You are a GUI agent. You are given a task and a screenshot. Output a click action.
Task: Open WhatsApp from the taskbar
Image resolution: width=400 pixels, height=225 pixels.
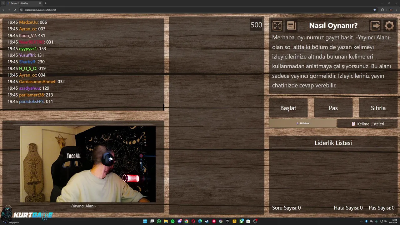[159, 221]
